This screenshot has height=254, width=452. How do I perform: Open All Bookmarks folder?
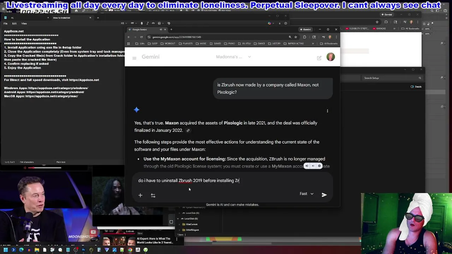[x=329, y=43]
